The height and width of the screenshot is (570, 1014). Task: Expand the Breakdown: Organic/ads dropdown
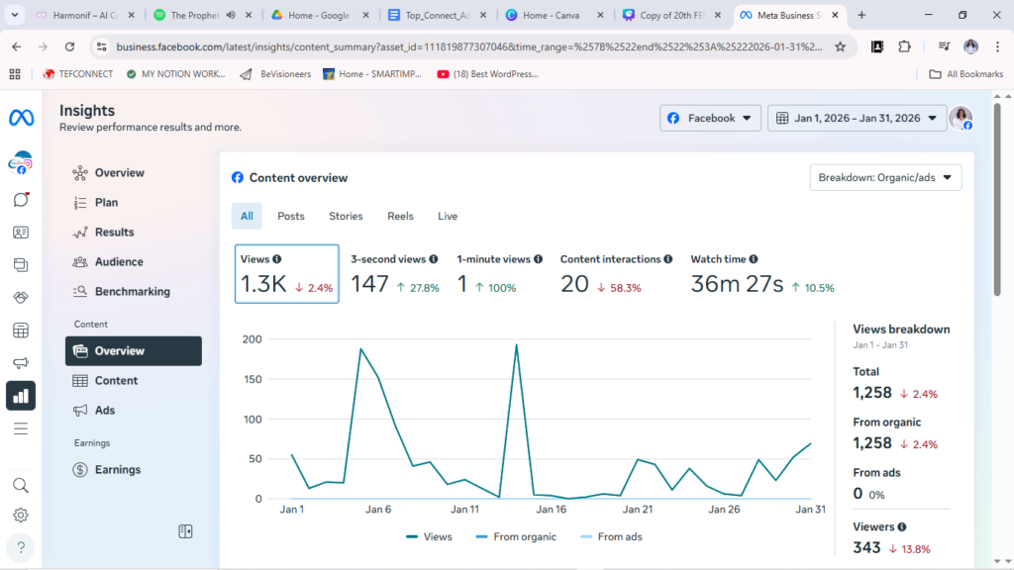[885, 177]
